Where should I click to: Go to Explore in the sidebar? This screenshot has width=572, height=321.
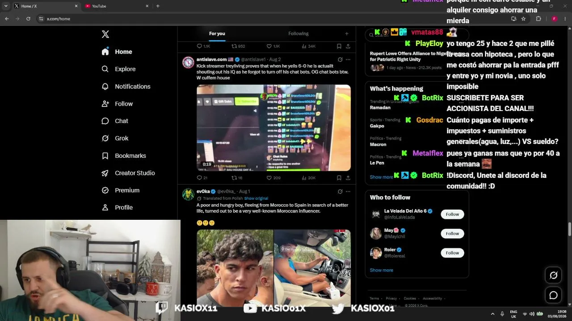click(118, 69)
